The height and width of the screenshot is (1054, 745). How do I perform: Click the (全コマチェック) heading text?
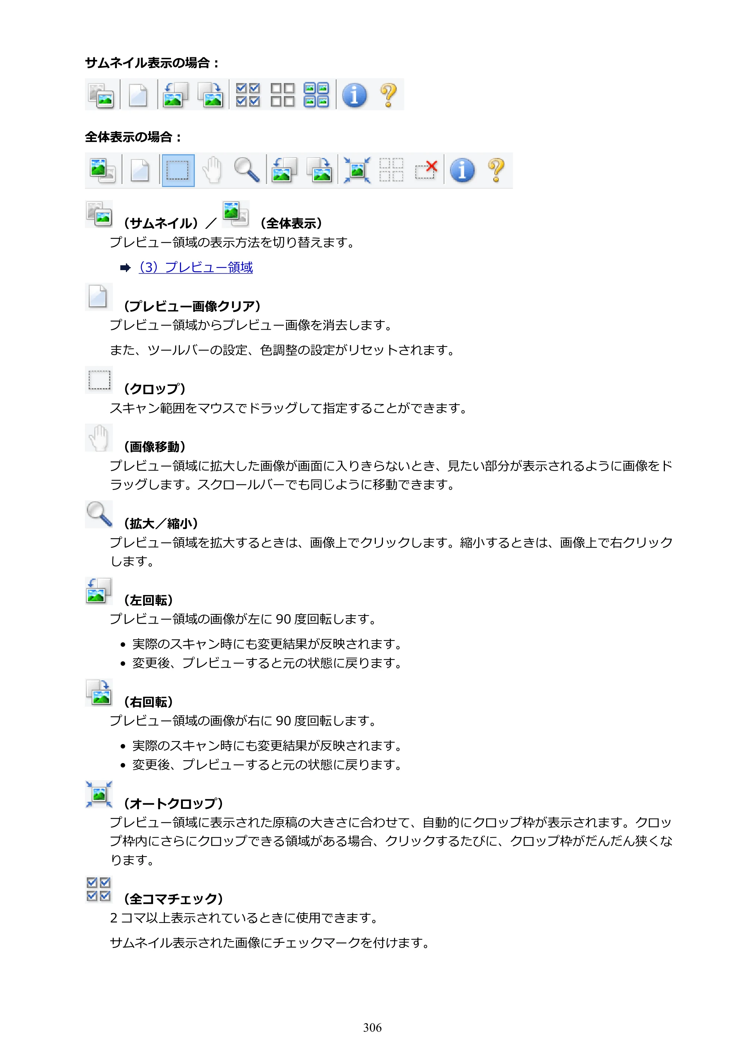[x=174, y=898]
